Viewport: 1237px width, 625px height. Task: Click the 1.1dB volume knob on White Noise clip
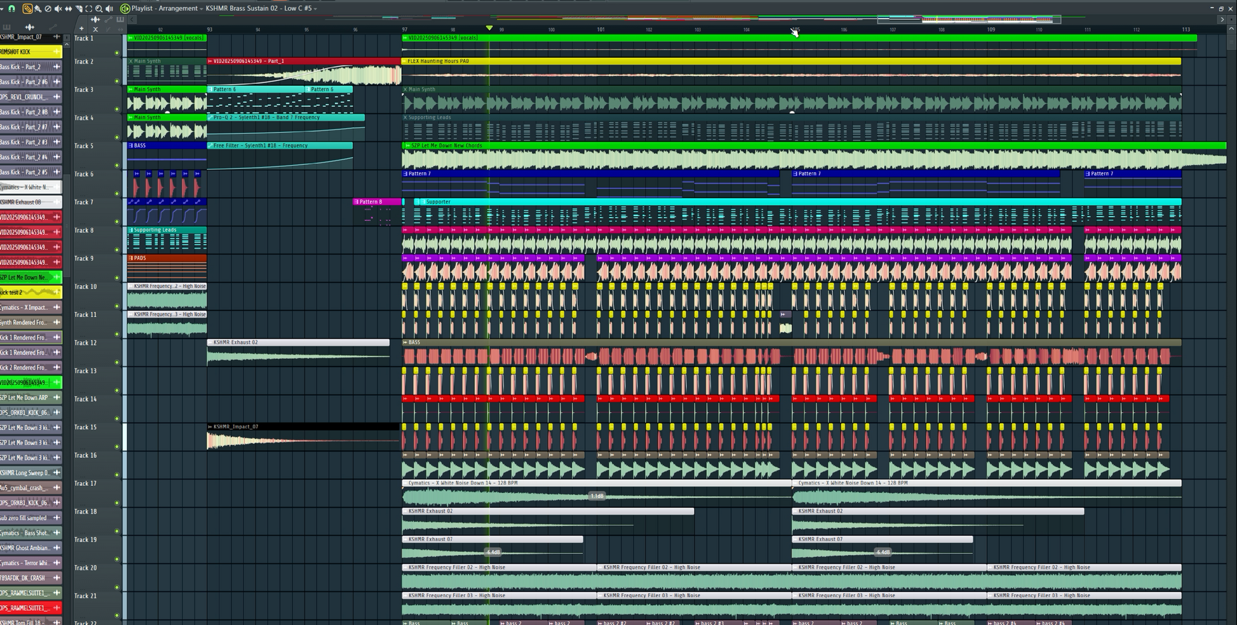tap(597, 496)
